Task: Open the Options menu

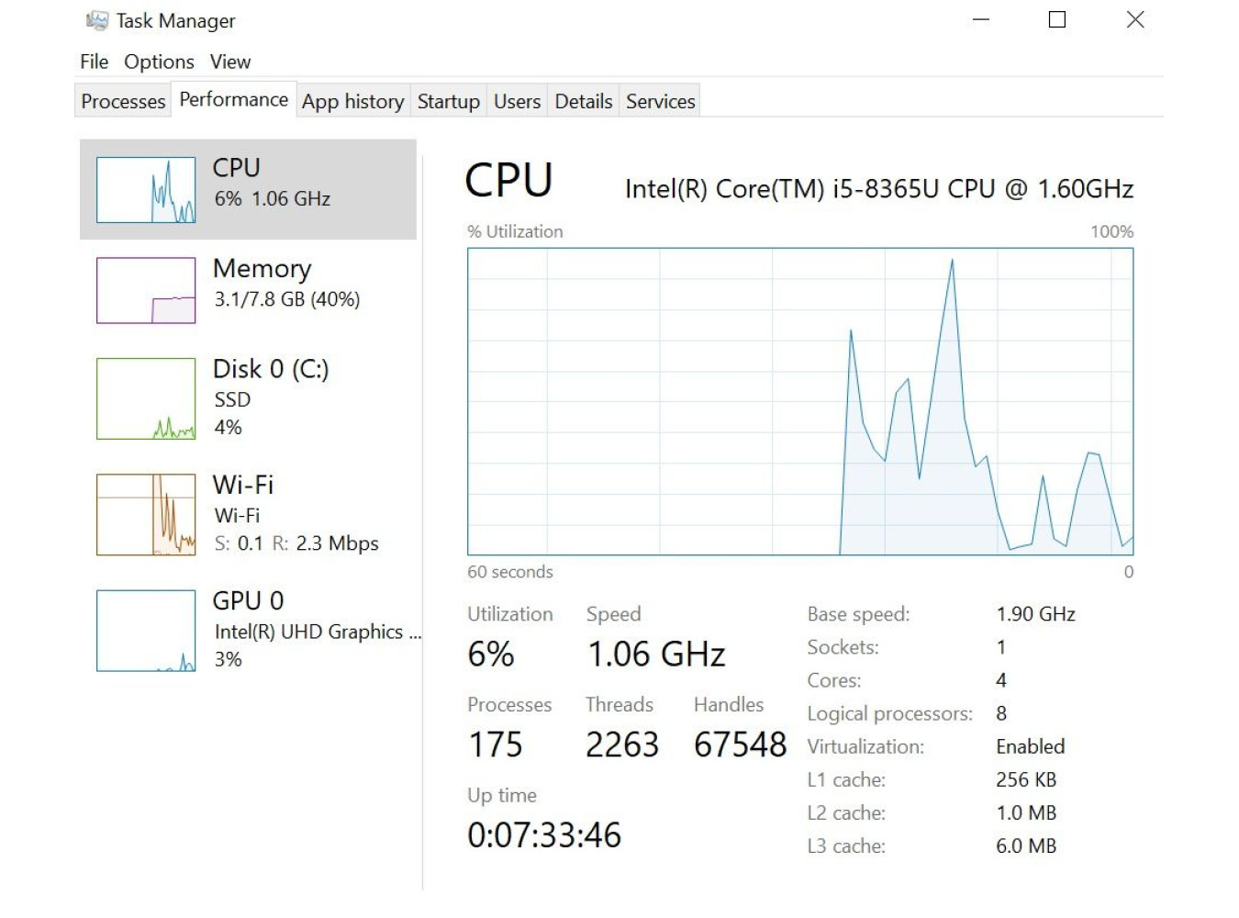Action: (159, 62)
